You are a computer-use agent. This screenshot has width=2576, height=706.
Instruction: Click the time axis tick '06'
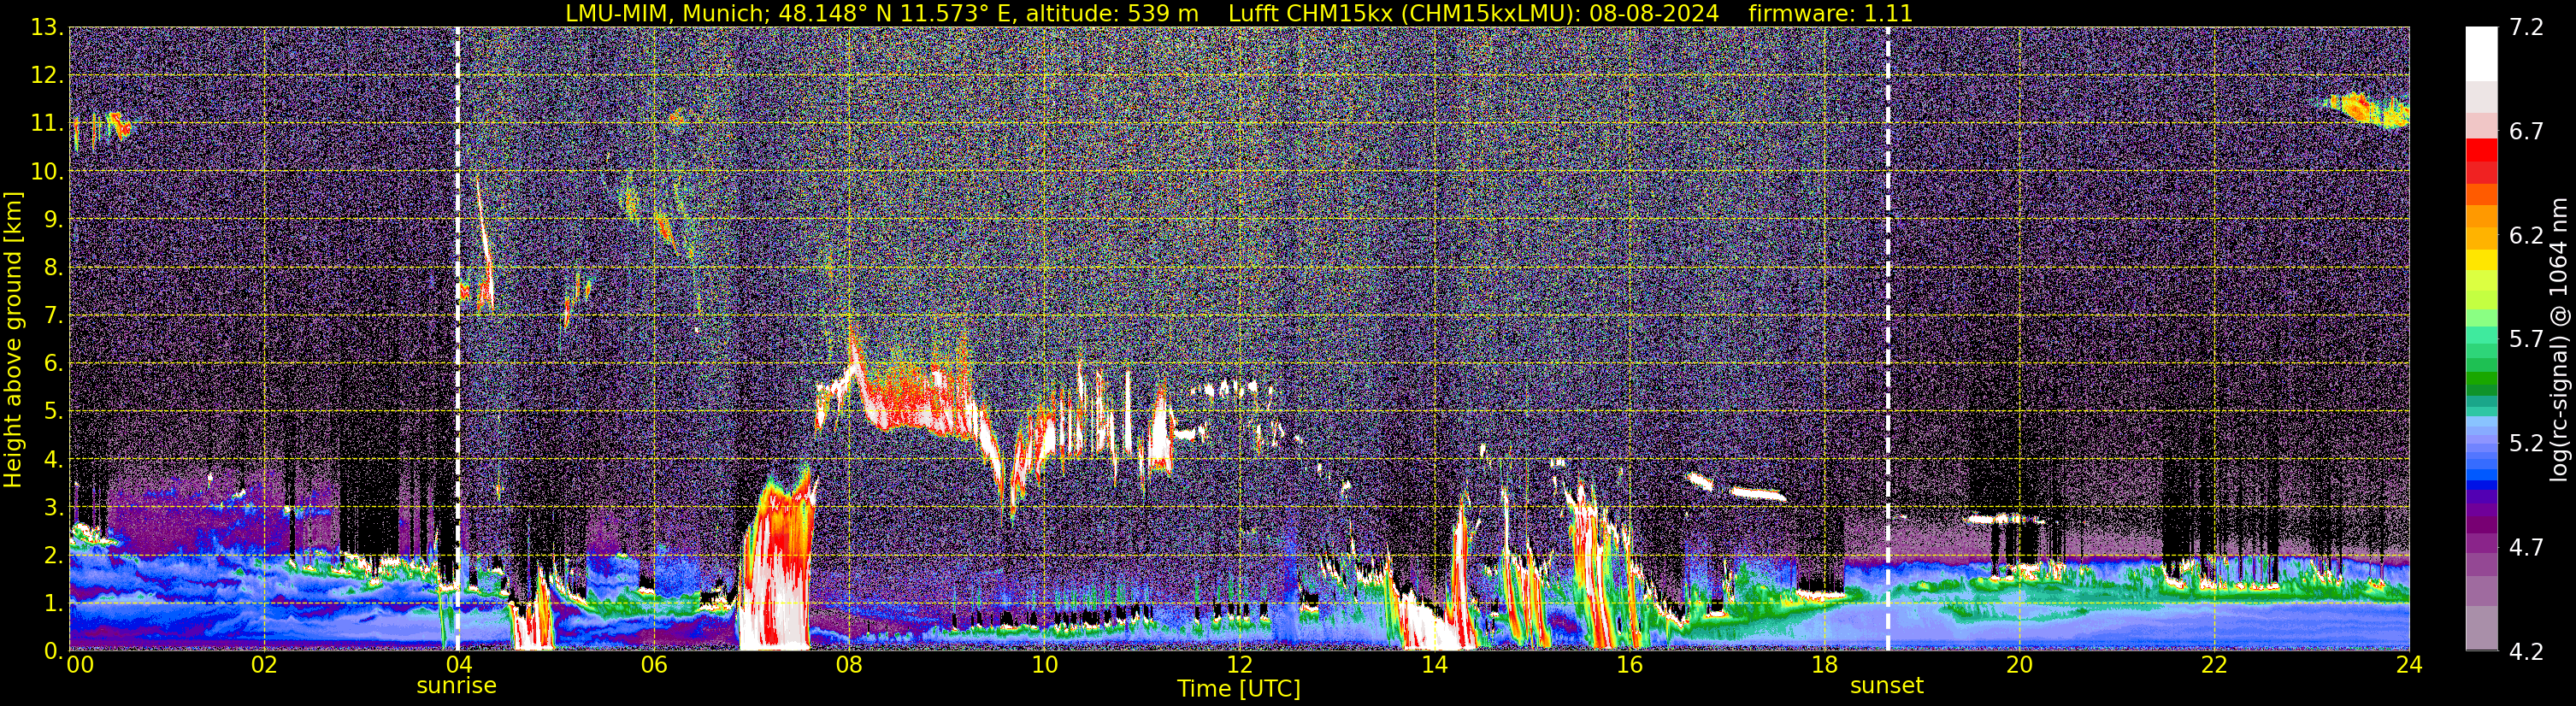654,664
